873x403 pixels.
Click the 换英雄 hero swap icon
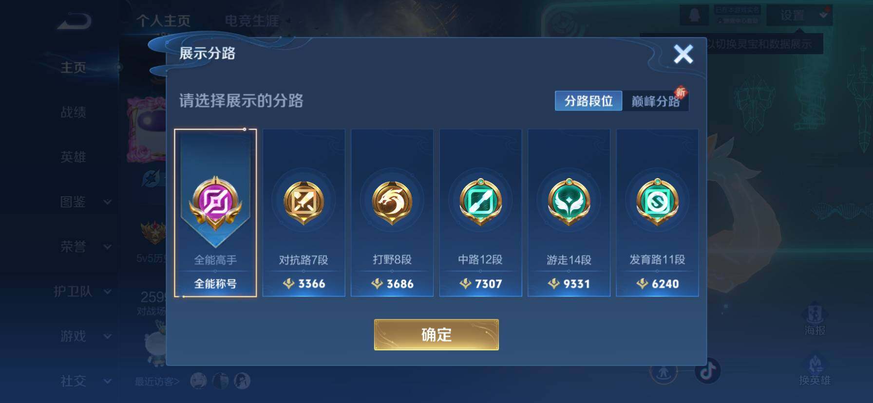point(815,371)
